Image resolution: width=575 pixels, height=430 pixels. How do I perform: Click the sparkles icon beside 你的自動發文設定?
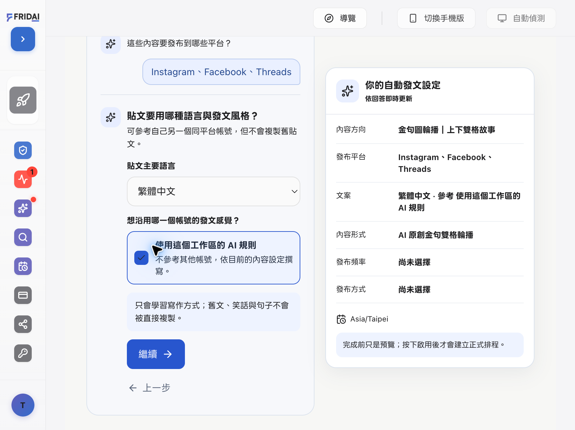(348, 91)
